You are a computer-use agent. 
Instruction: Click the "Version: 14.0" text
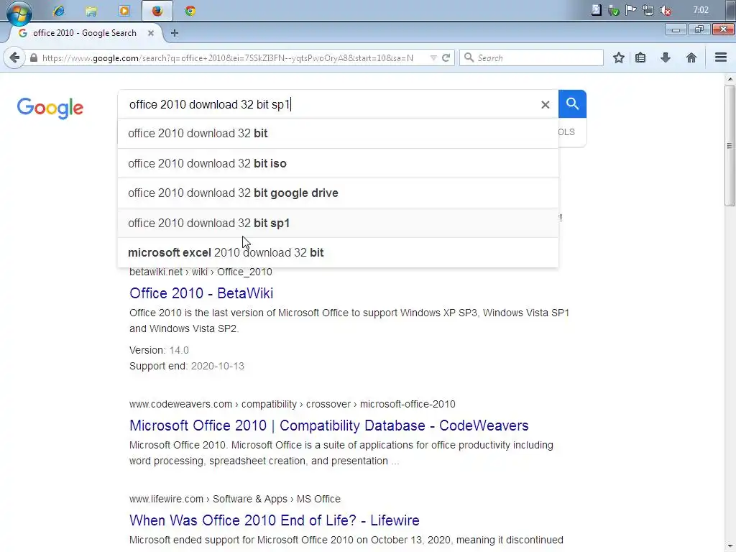click(x=159, y=350)
